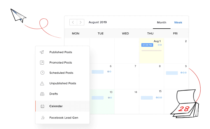This screenshot has width=210, height=129.
Task: Click the August 2 day cell
Action: [176, 51]
